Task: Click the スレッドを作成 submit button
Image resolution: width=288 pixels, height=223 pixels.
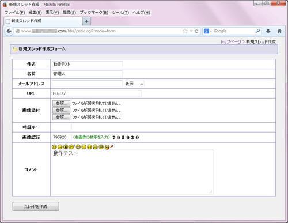Action: [36, 206]
